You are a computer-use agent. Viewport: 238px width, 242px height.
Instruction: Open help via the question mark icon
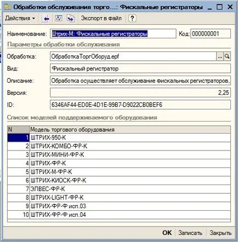pos(132,18)
